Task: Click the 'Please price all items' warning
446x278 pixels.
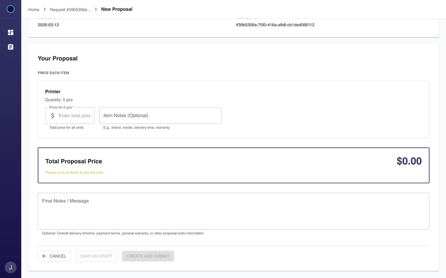Action: pyautogui.click(x=74, y=173)
